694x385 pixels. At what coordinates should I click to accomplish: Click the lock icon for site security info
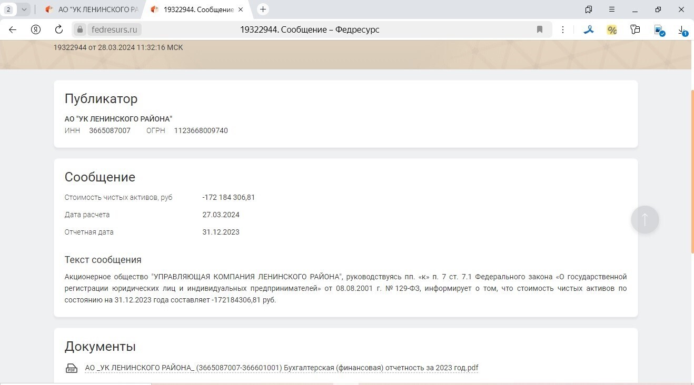(x=81, y=29)
